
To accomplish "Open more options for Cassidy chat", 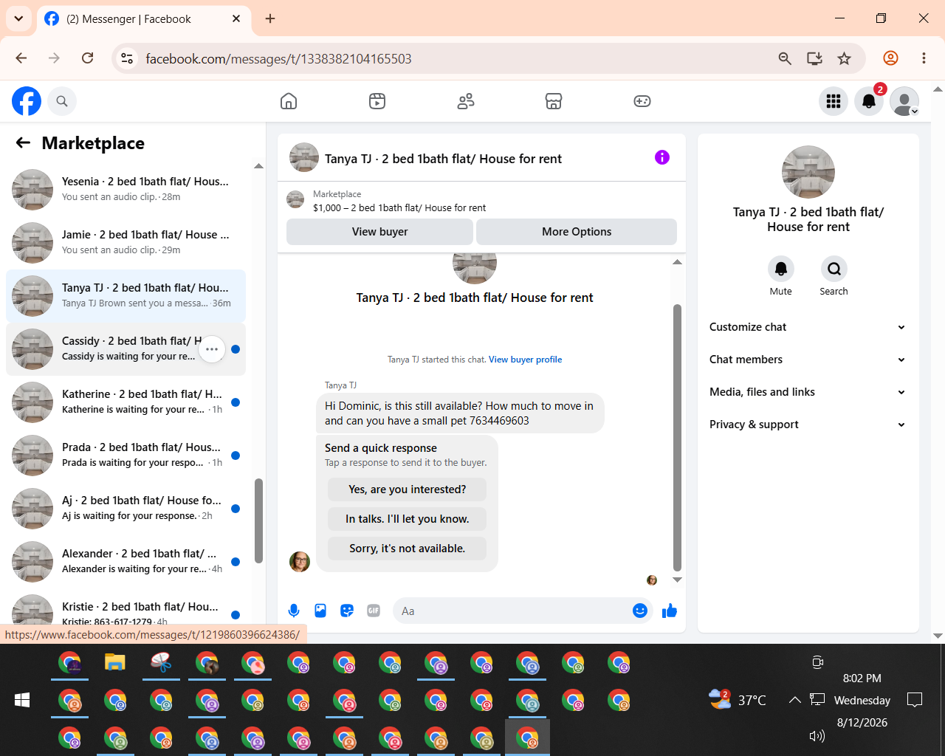I will [x=212, y=349].
